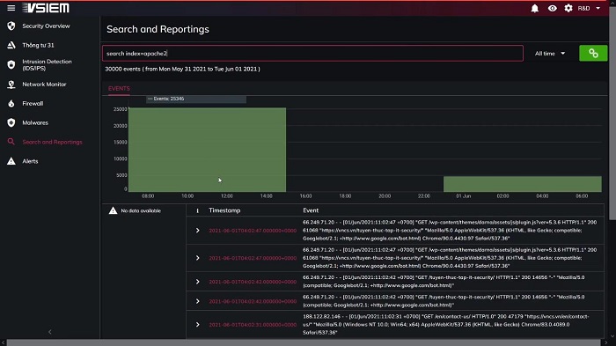Expand event row at 04:02:31
The image size is (616, 346).
198,325
